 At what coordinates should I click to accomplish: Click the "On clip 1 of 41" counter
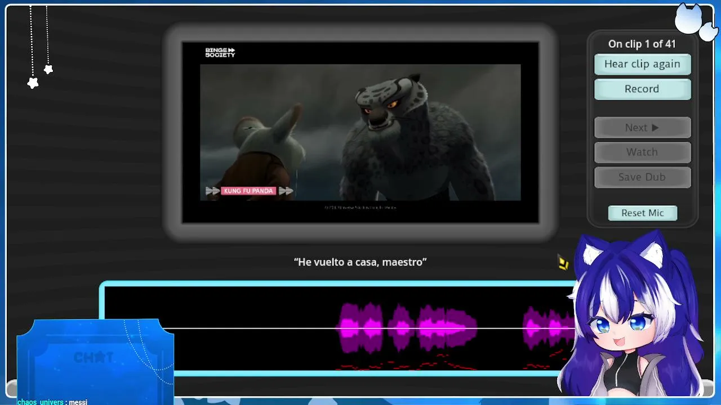tap(642, 44)
